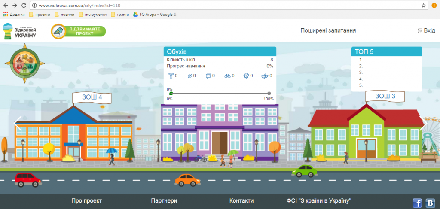440x209 pixels.
Task: Open Поширені запитання page
Action: point(328,31)
